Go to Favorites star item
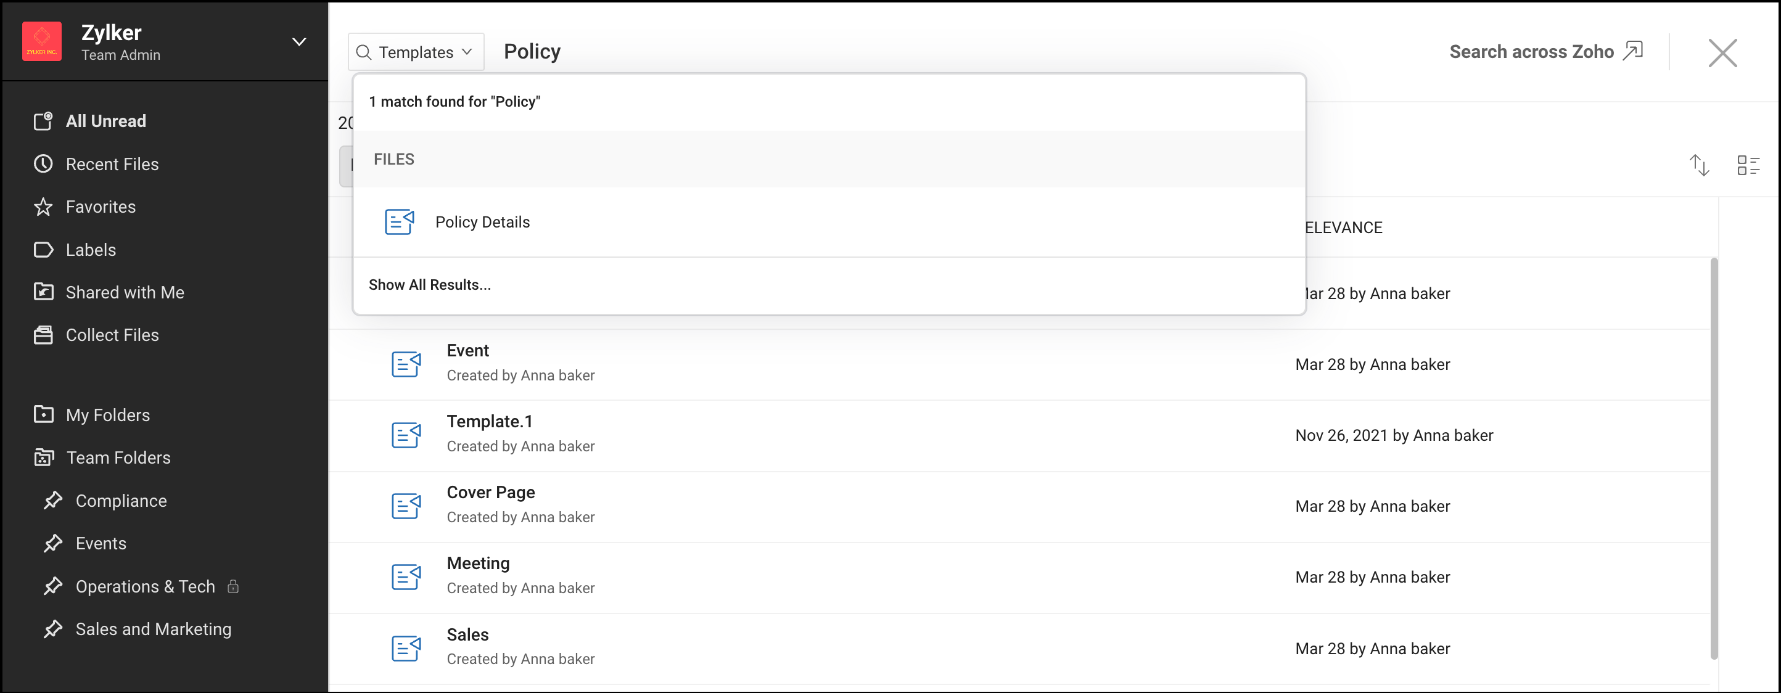Screen dimensions: 1781x693 tap(101, 207)
